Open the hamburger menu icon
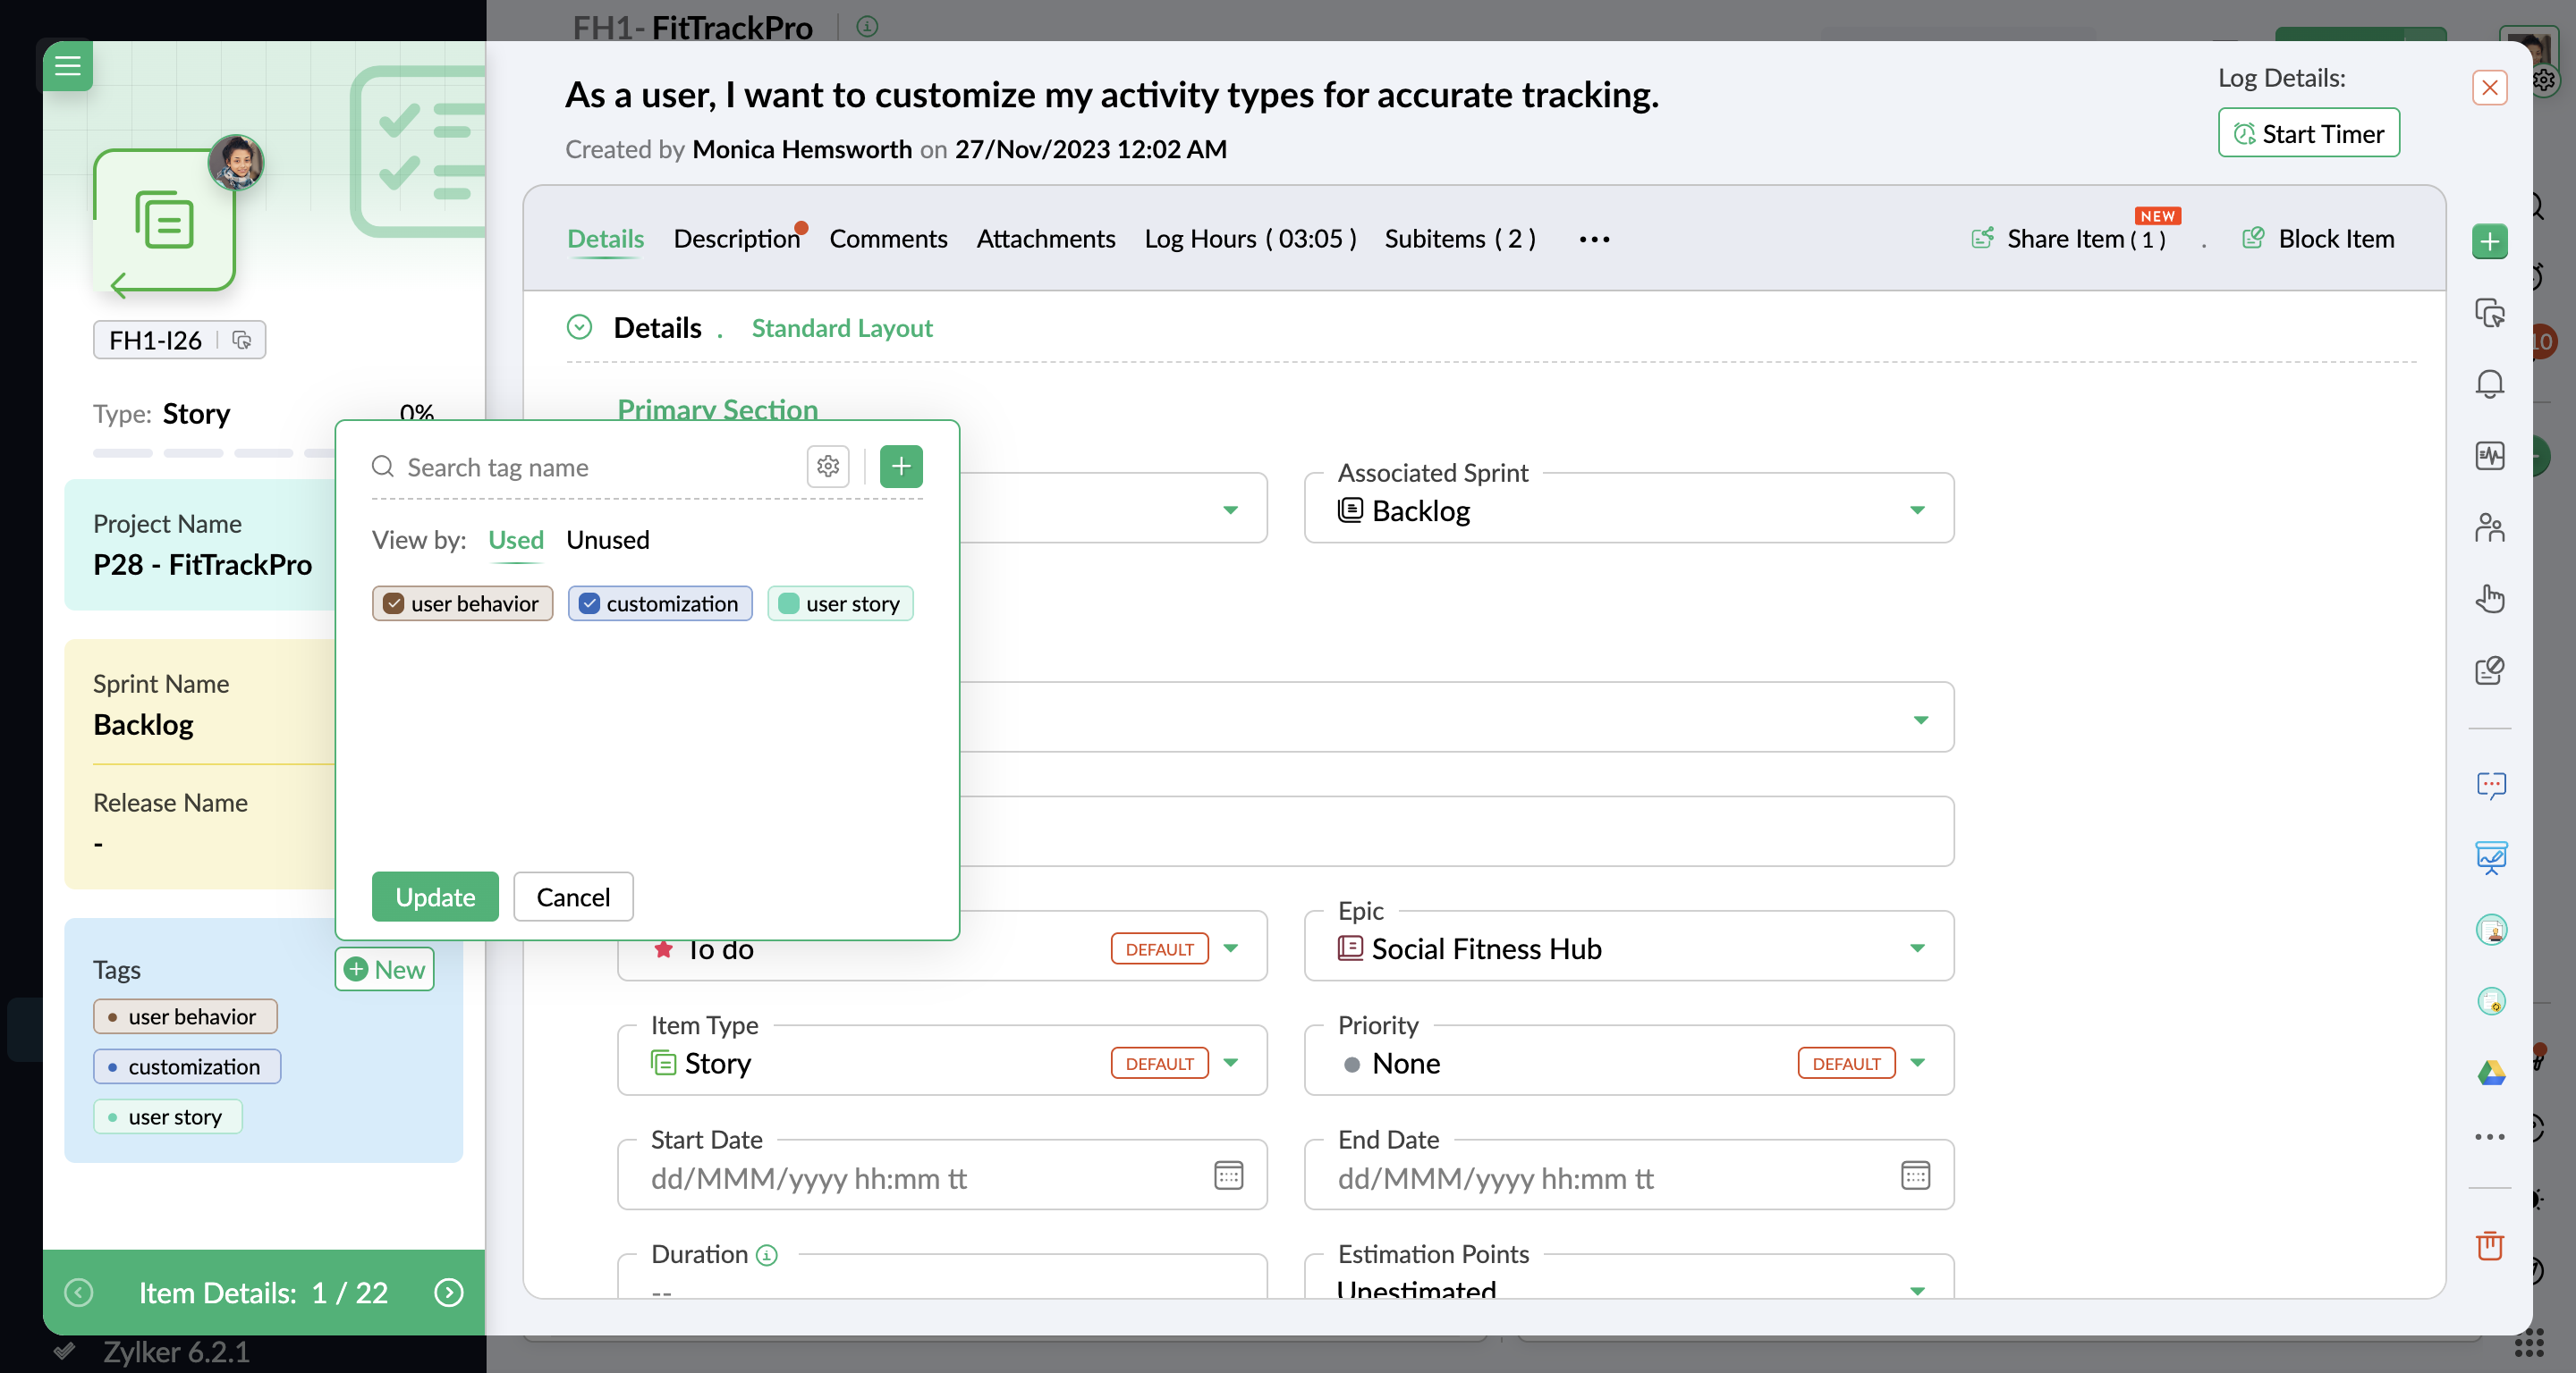 [67, 66]
